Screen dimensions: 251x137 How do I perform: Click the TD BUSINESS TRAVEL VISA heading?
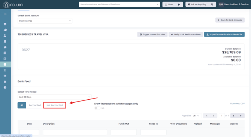click(x=33, y=34)
